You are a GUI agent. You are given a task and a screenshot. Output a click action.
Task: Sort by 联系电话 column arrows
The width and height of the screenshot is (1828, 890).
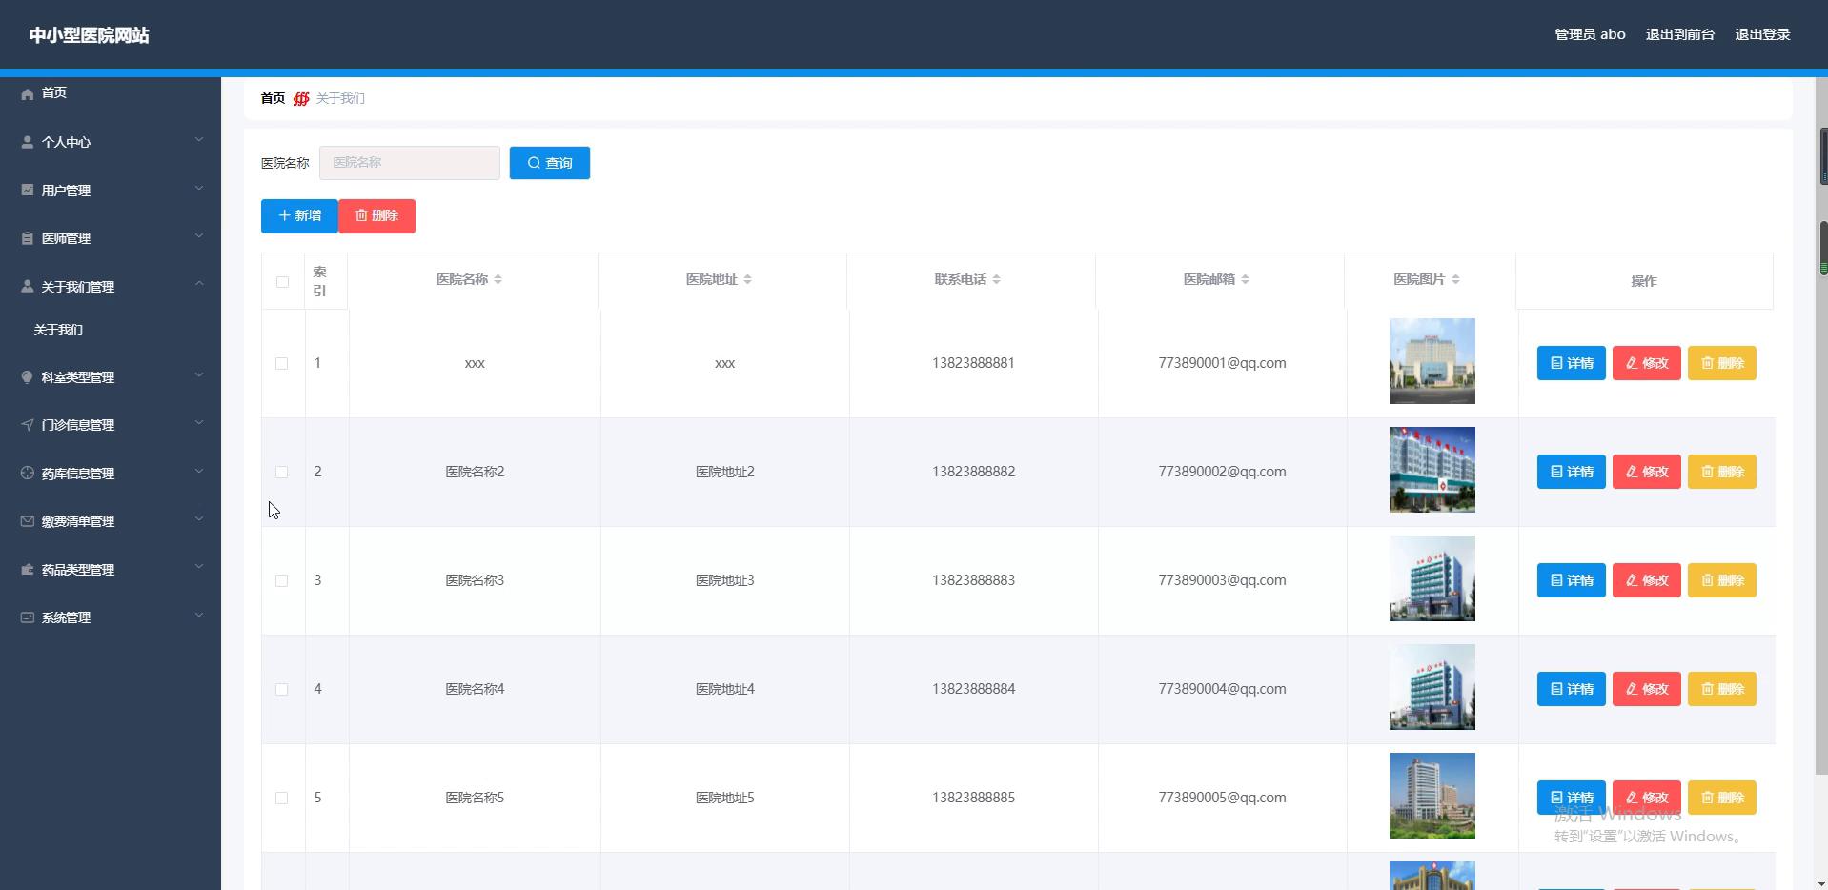click(996, 280)
